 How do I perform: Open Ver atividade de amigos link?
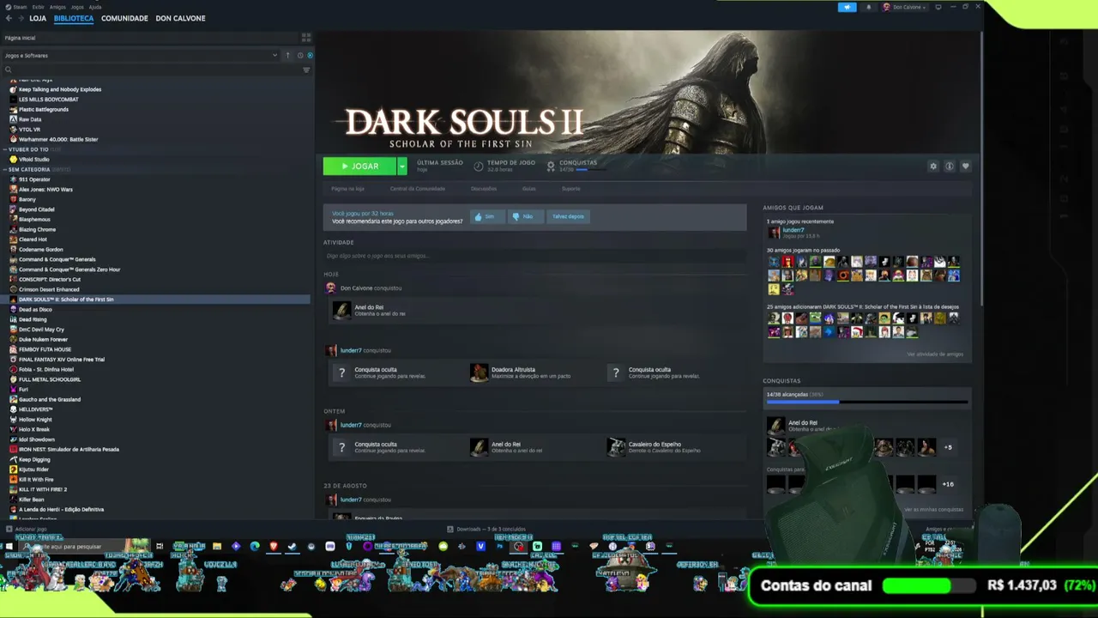(935, 354)
